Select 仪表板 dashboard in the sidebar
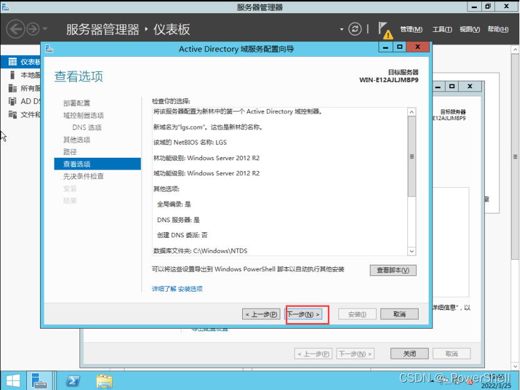This screenshot has height=390, width=520. pos(21,62)
